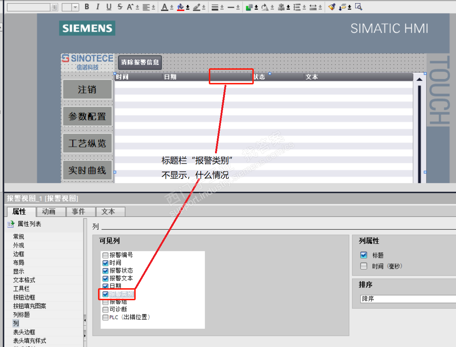456x347 pixels.
Task: Toggle italic text formatting
Action: pos(98,7)
